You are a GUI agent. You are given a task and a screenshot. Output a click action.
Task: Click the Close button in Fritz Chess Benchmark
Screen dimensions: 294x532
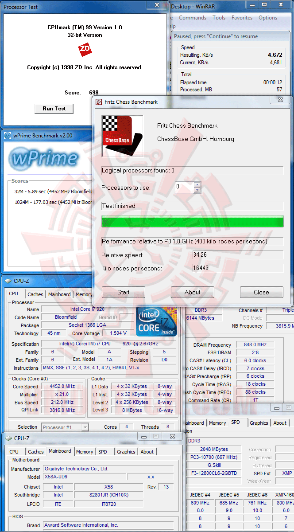(x=261, y=292)
